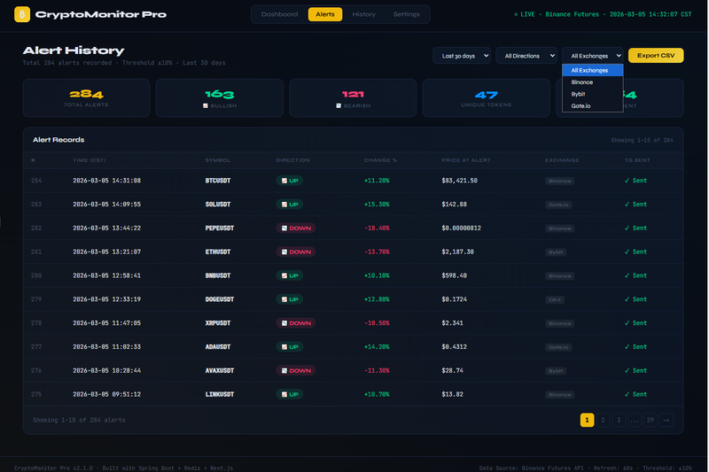
Task: Click the DOWN badge icon for PEPEUSDT
Action: click(x=284, y=228)
